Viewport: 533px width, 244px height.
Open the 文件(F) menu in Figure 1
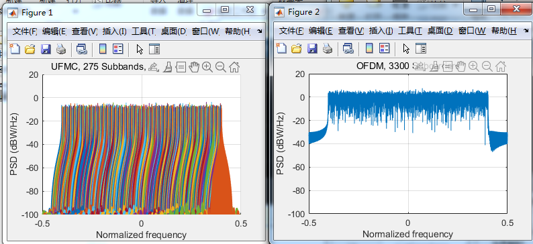click(25, 32)
